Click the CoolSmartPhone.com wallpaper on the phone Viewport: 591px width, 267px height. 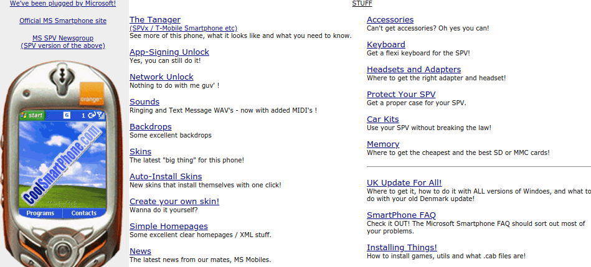[x=63, y=164]
